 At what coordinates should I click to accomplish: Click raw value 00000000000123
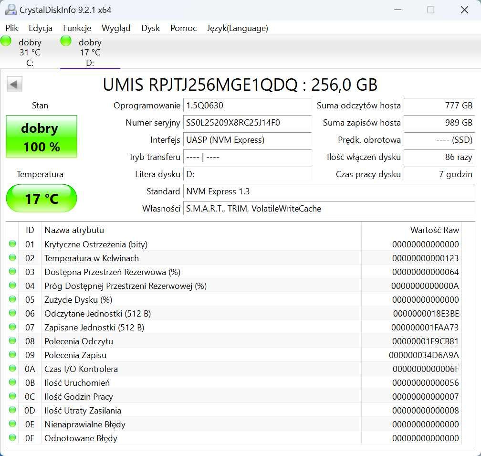pyautogui.click(x=426, y=258)
